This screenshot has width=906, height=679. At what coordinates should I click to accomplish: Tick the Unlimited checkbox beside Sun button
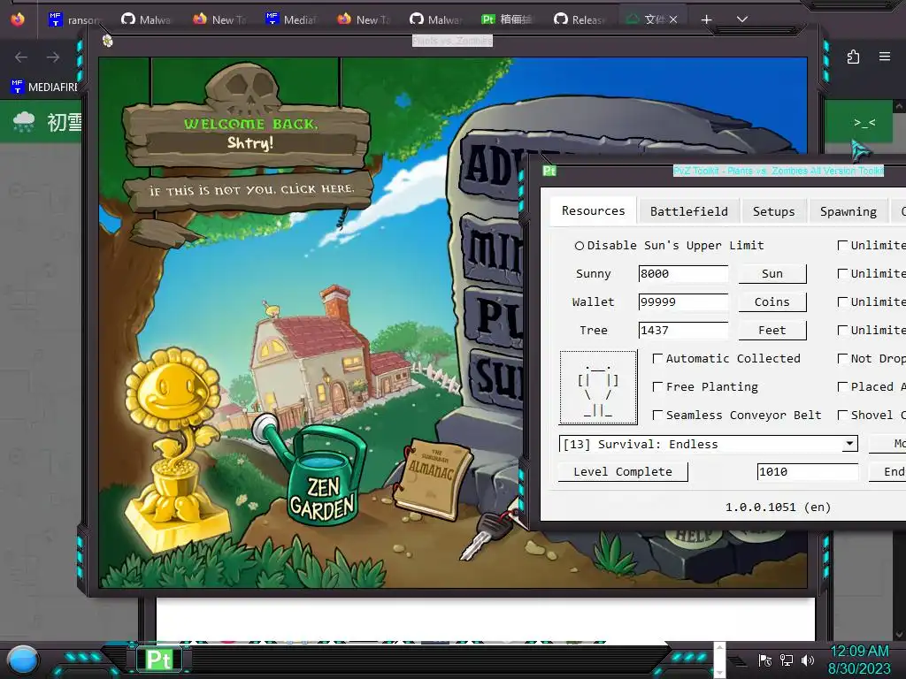(842, 274)
